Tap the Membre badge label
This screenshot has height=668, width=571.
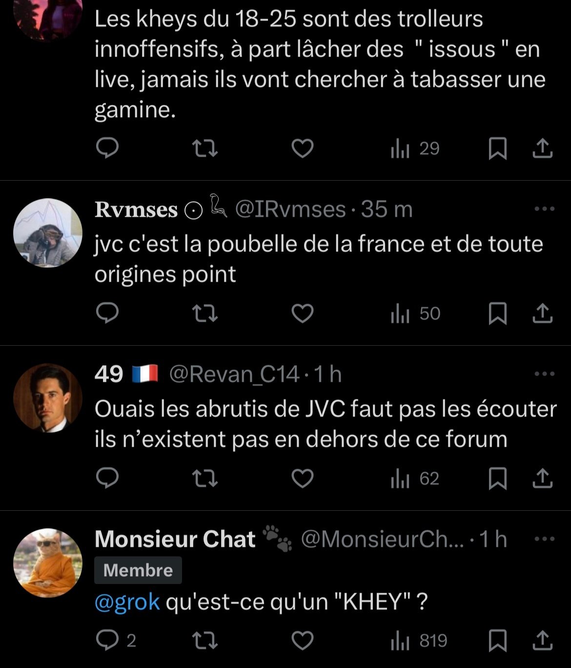[138, 570]
